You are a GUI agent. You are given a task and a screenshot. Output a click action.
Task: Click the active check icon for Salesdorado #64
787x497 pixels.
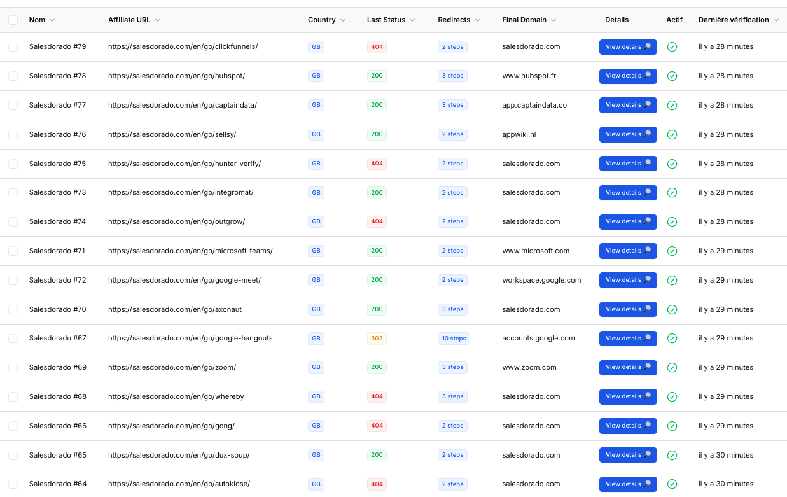click(672, 484)
